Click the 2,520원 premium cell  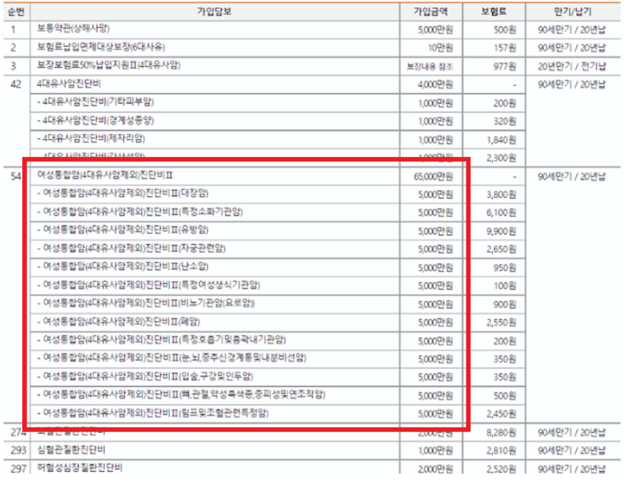coord(501,469)
